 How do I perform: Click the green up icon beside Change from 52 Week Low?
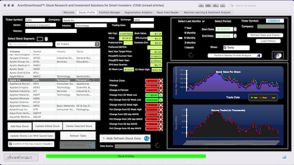tap(161, 95)
